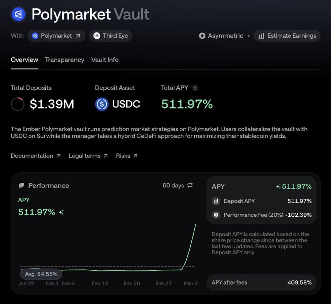Select the Overview tab

[24, 60]
